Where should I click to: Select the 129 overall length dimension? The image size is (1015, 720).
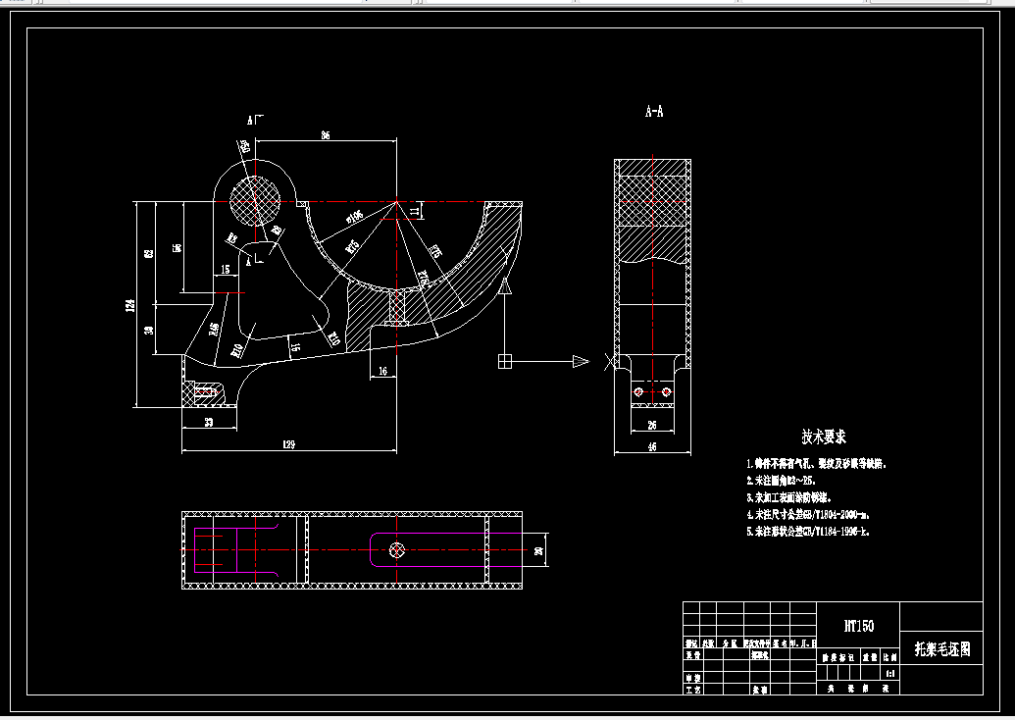click(x=288, y=444)
